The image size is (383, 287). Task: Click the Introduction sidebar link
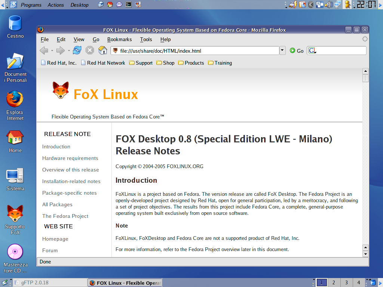pos(56,146)
